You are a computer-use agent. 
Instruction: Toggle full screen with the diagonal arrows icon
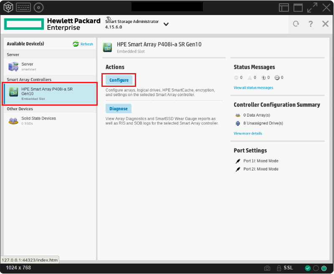click(x=312, y=8)
